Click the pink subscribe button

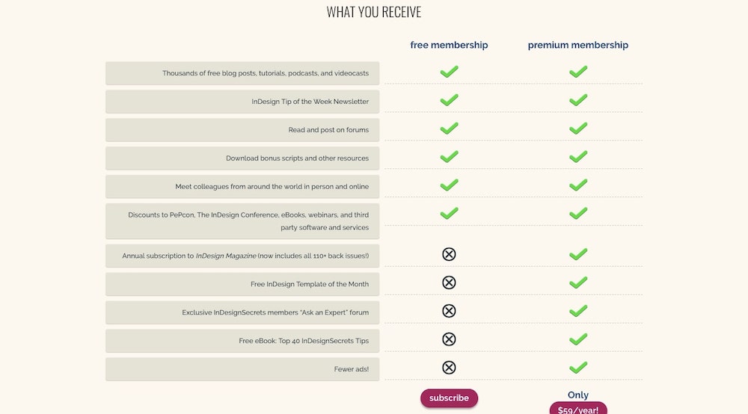[449, 398]
